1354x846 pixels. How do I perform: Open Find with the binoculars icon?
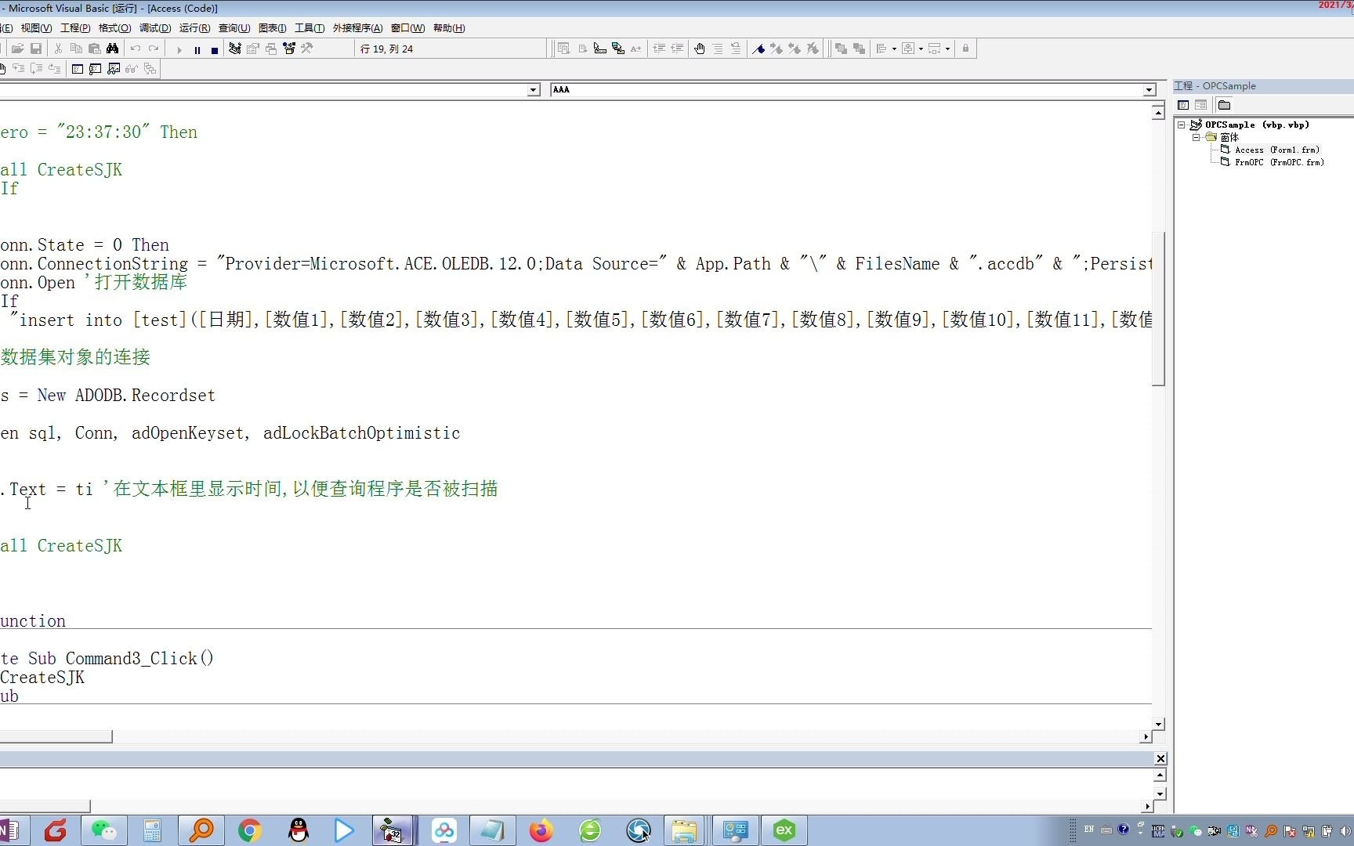[113, 49]
